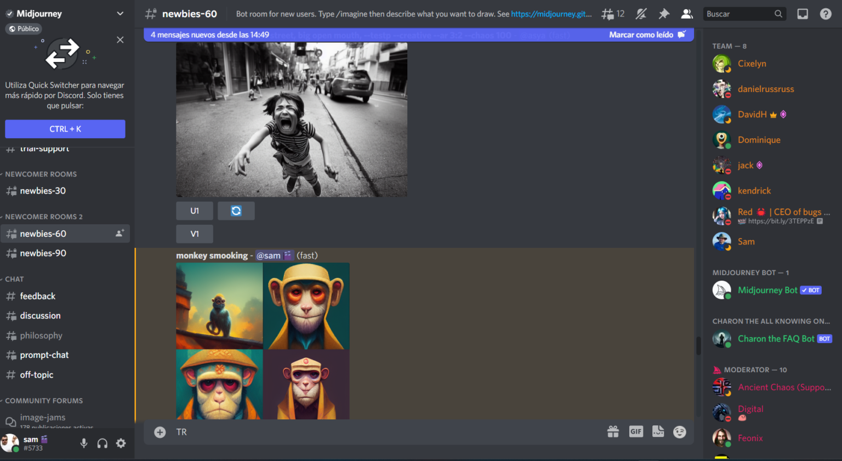
Task: Mute the microphone
Action: (84, 443)
